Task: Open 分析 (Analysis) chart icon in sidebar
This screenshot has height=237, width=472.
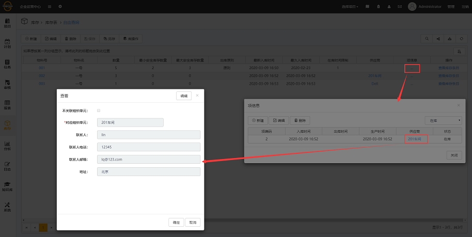Action: point(7,146)
